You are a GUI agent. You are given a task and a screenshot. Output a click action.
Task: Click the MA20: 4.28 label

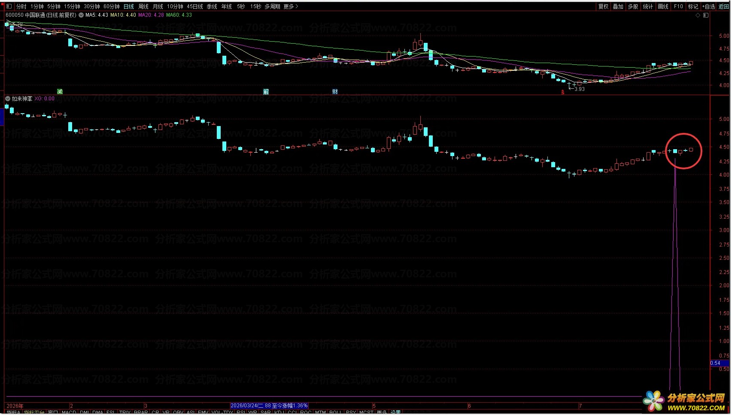click(x=151, y=15)
